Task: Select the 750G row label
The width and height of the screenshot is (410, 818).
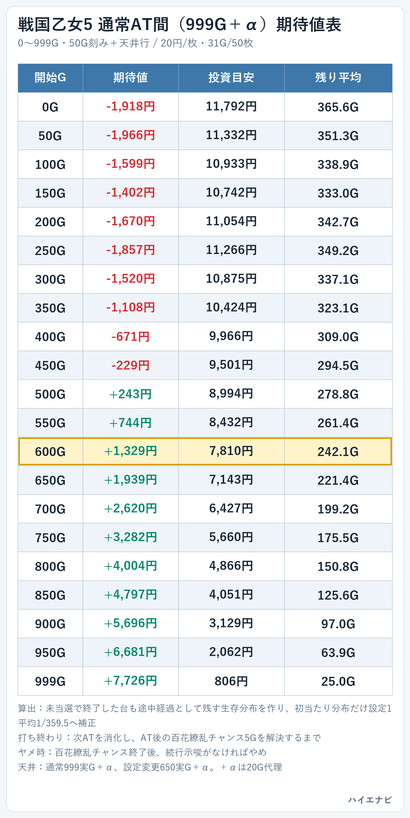Action: click(50, 538)
